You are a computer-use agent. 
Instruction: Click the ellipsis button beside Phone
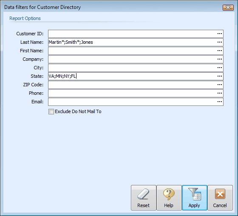(x=220, y=93)
